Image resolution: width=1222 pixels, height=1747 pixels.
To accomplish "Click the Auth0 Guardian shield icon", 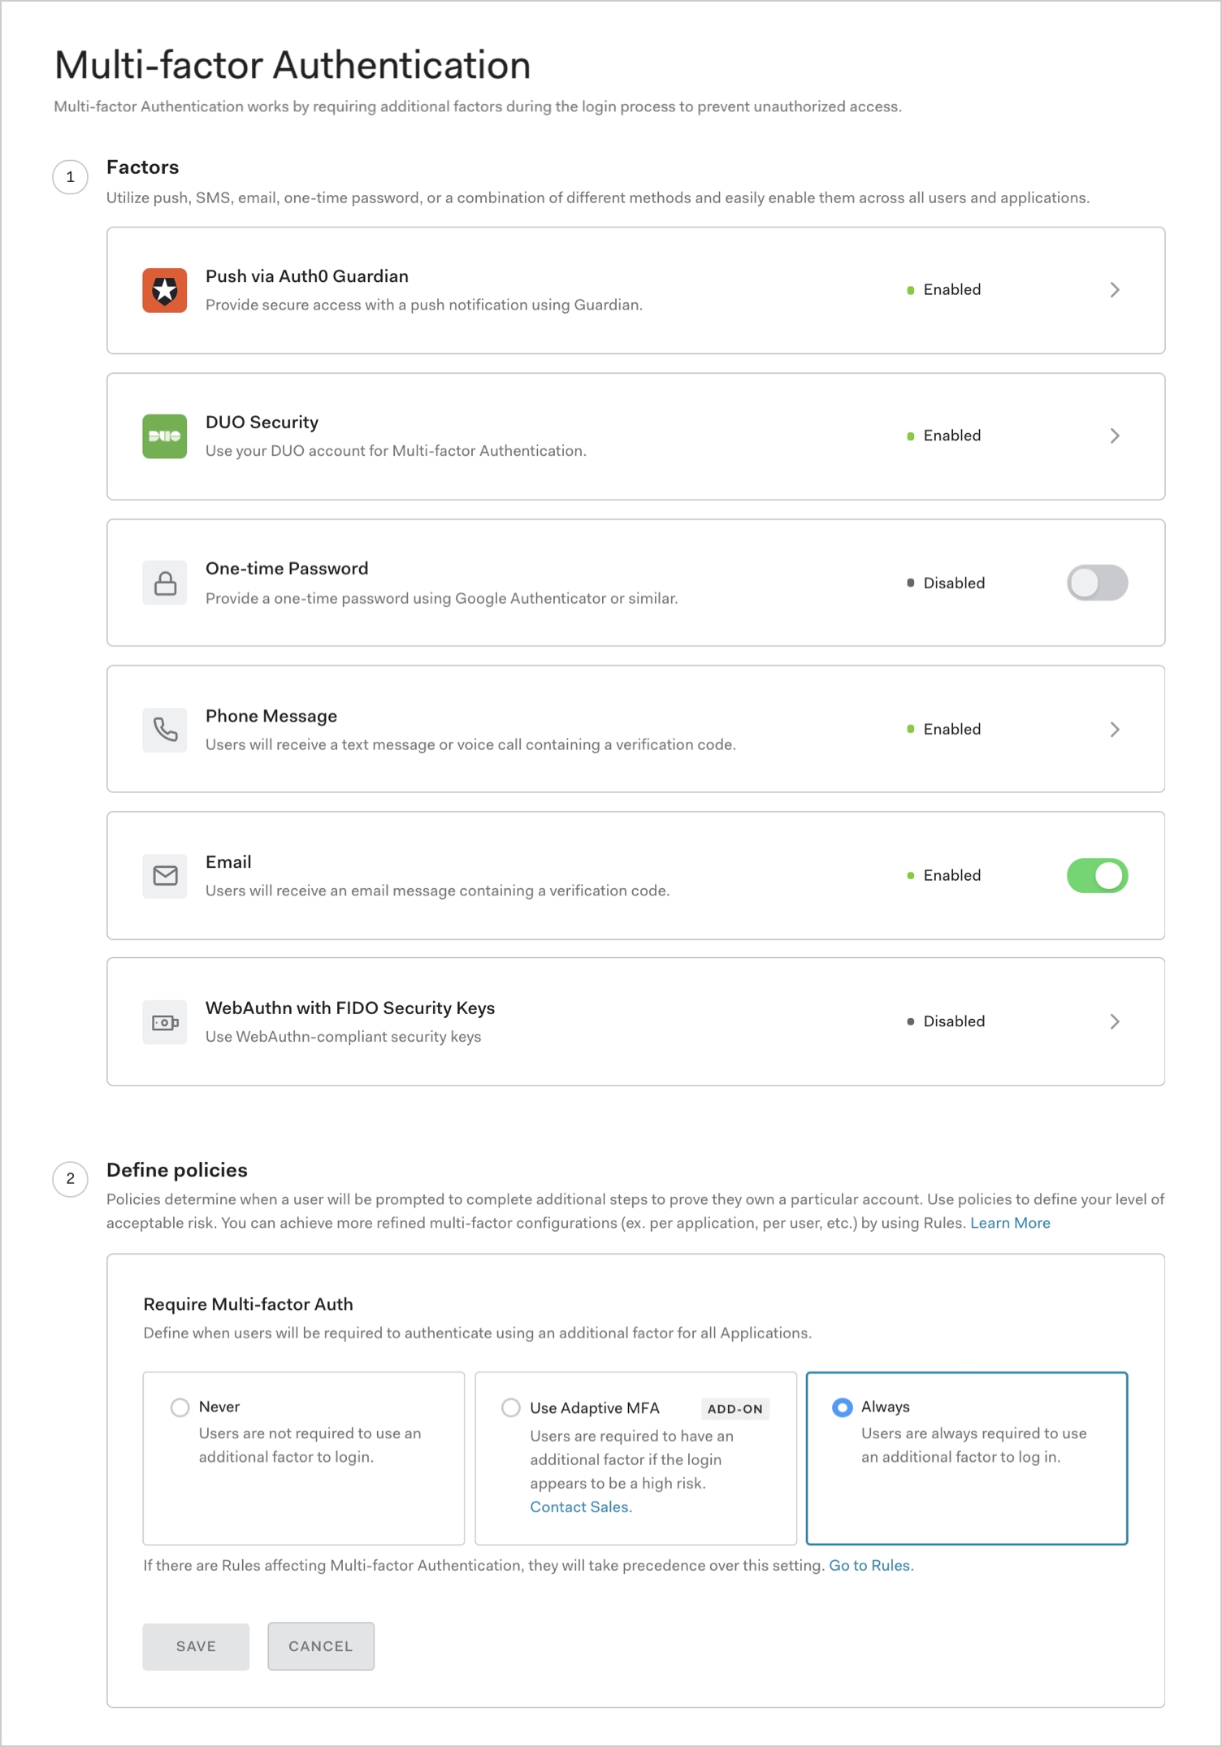I will click(165, 290).
